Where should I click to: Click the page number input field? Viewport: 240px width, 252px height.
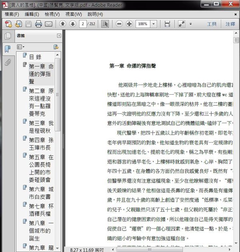point(83,24)
